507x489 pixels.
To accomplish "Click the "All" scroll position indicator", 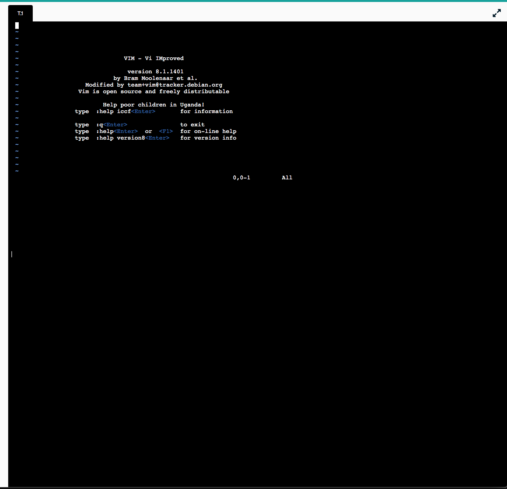I will pos(287,178).
